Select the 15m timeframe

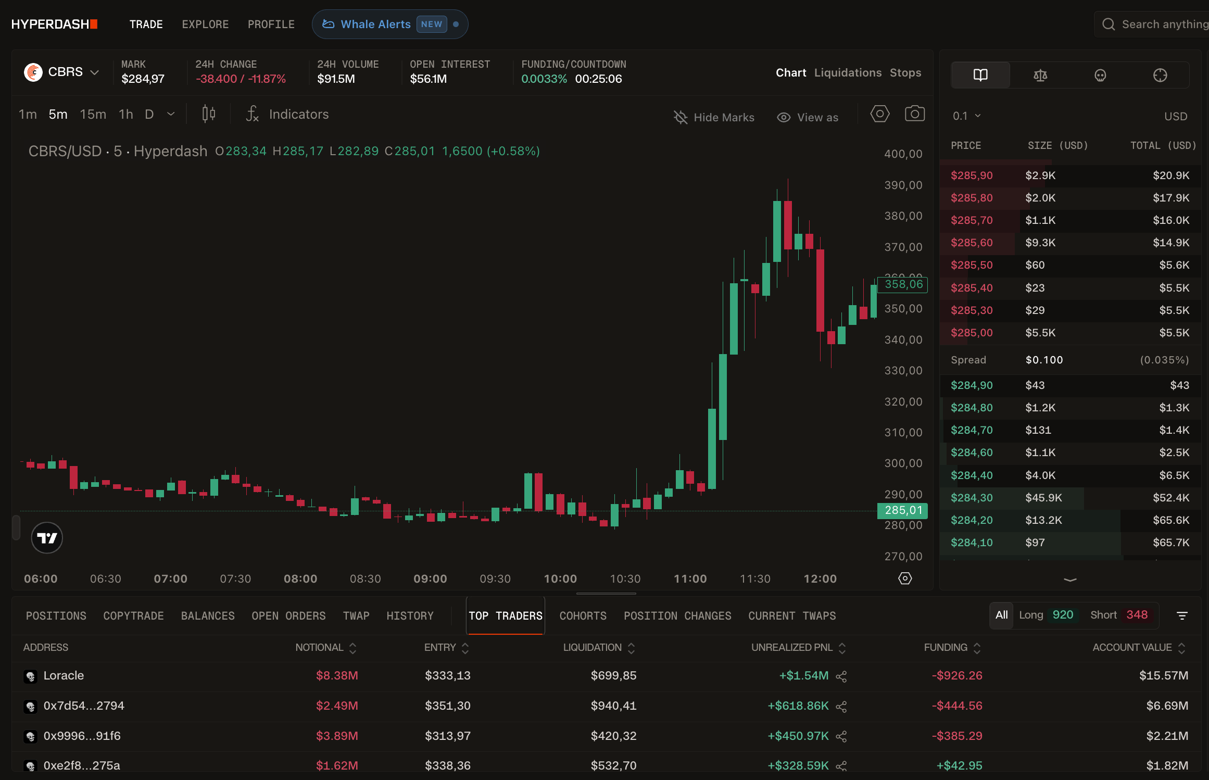point(93,114)
